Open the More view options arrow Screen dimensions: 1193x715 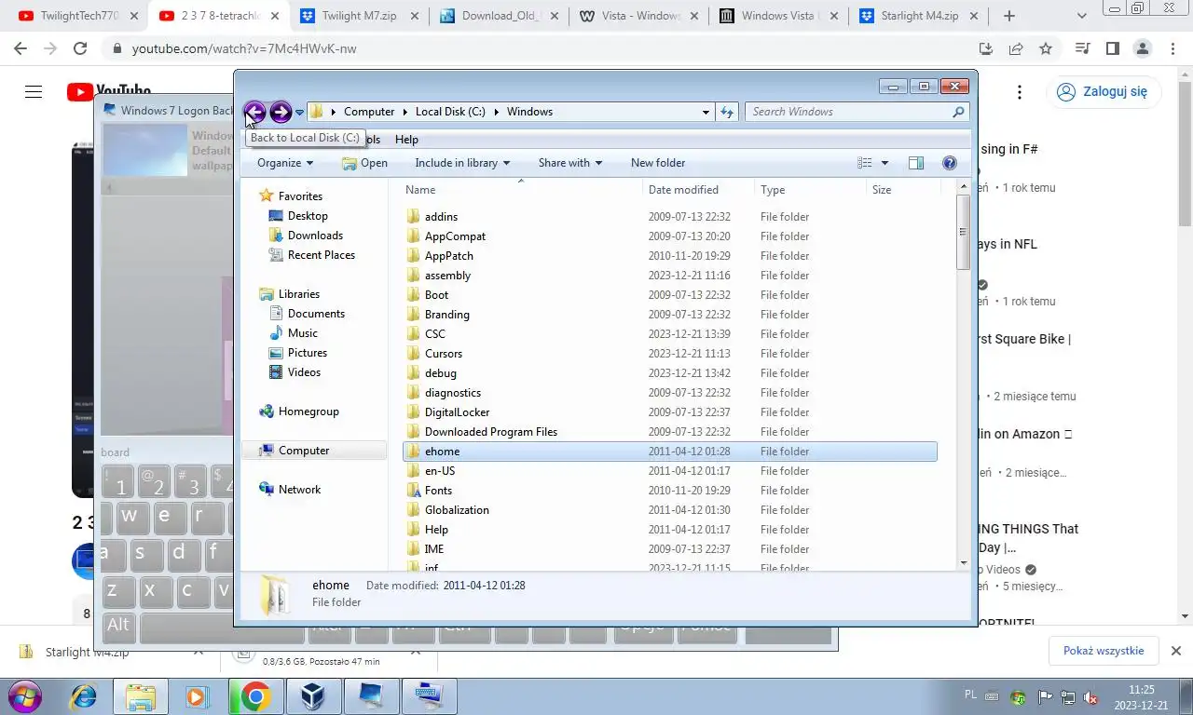[x=884, y=163]
